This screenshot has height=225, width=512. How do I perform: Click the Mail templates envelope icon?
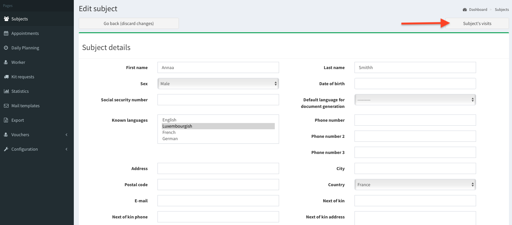(x=6, y=106)
